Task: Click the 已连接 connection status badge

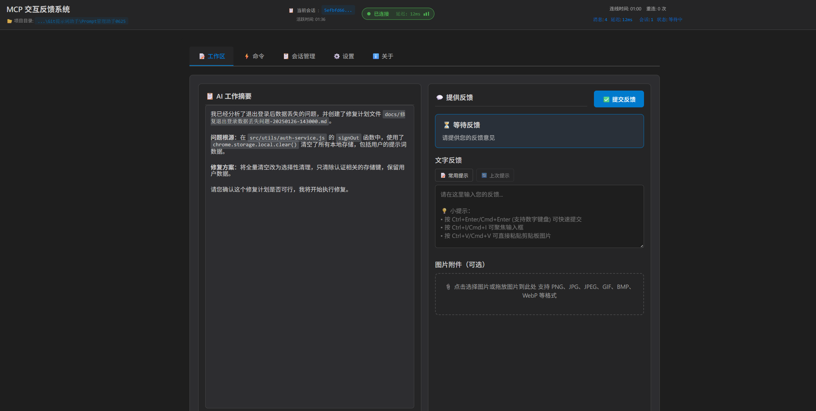Action: [x=398, y=14]
